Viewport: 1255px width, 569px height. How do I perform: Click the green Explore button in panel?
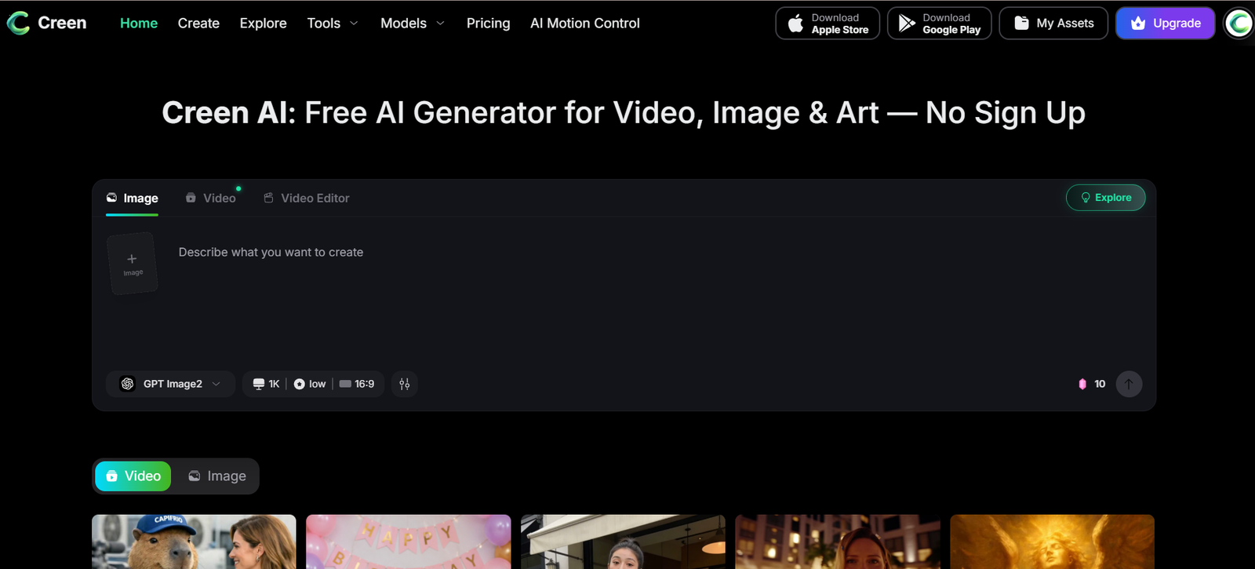pos(1106,198)
